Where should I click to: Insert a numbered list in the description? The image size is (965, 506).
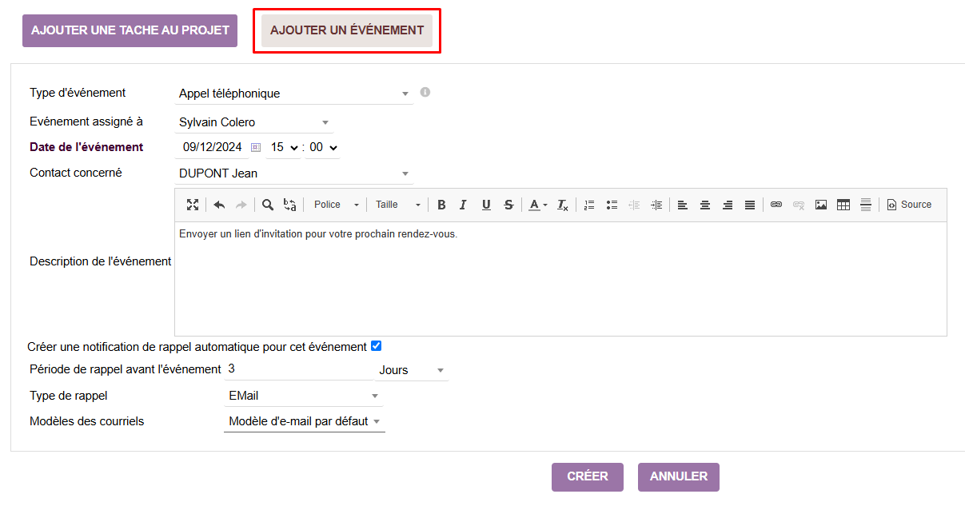tap(589, 205)
